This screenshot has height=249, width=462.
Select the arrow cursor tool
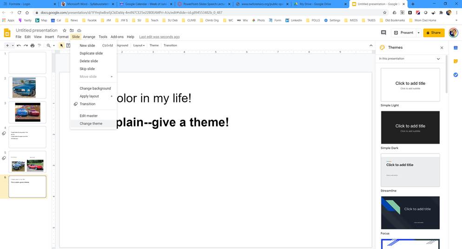pyautogui.click(x=61, y=45)
